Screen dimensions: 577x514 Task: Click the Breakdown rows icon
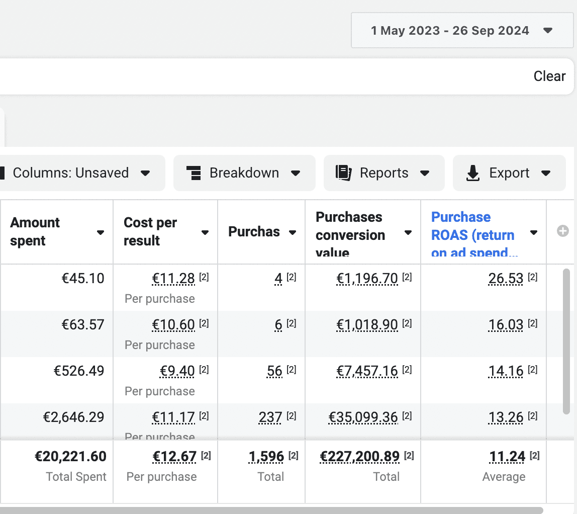point(194,173)
